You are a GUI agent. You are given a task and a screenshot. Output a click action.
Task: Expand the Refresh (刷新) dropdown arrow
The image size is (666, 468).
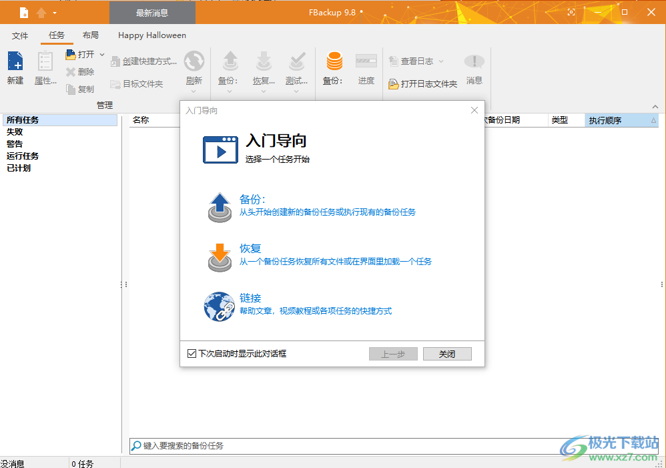[194, 91]
